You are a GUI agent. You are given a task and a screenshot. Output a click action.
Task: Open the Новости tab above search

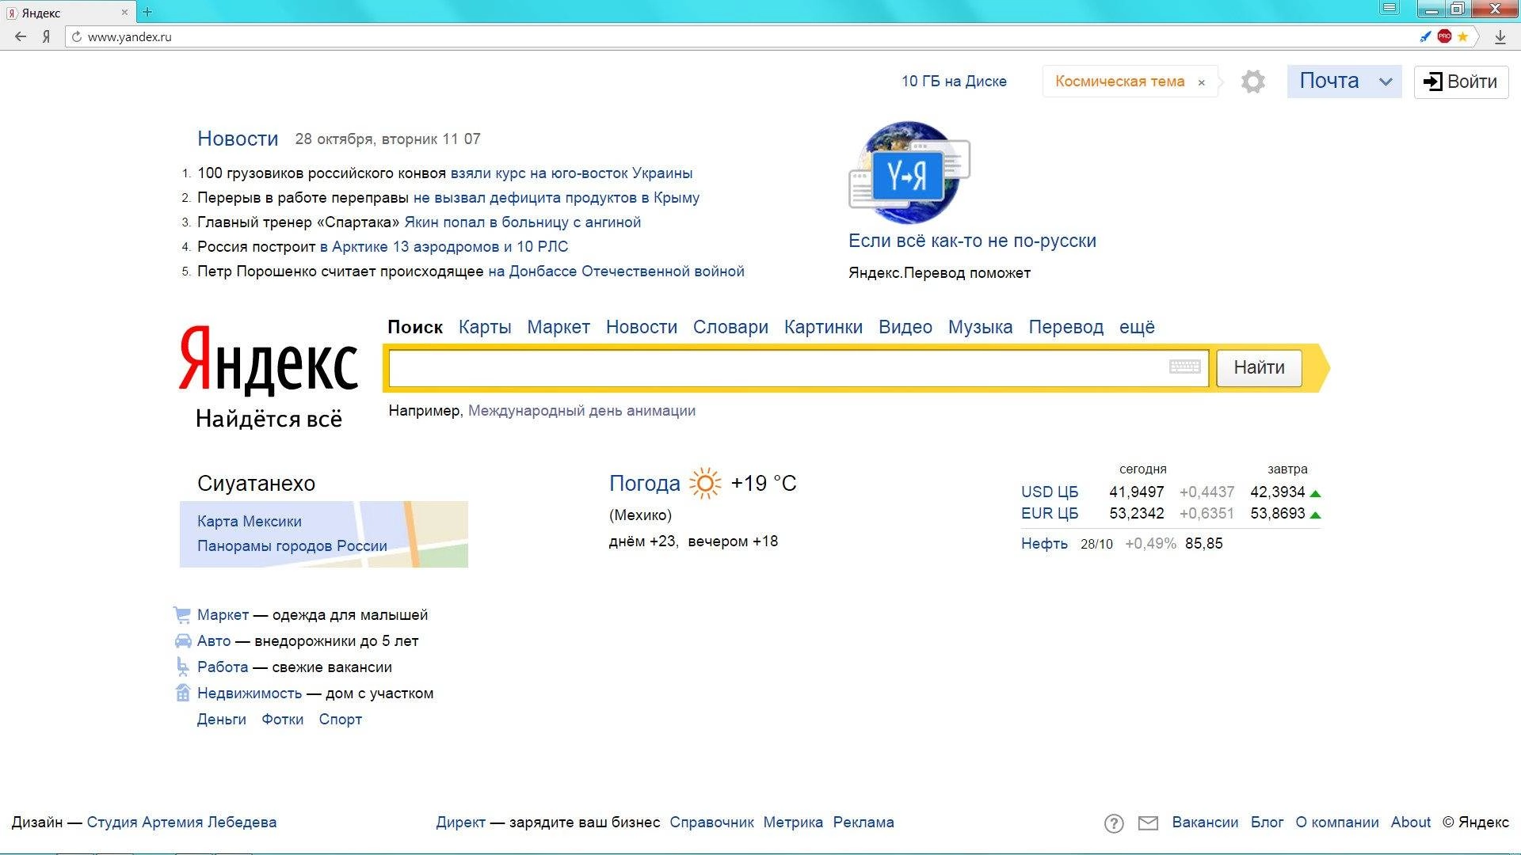pos(642,327)
